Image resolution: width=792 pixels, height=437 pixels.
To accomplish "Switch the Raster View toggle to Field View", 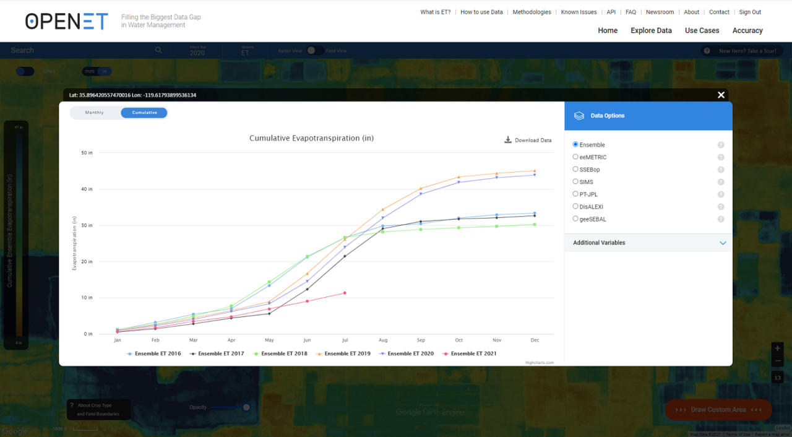I will pyautogui.click(x=314, y=51).
